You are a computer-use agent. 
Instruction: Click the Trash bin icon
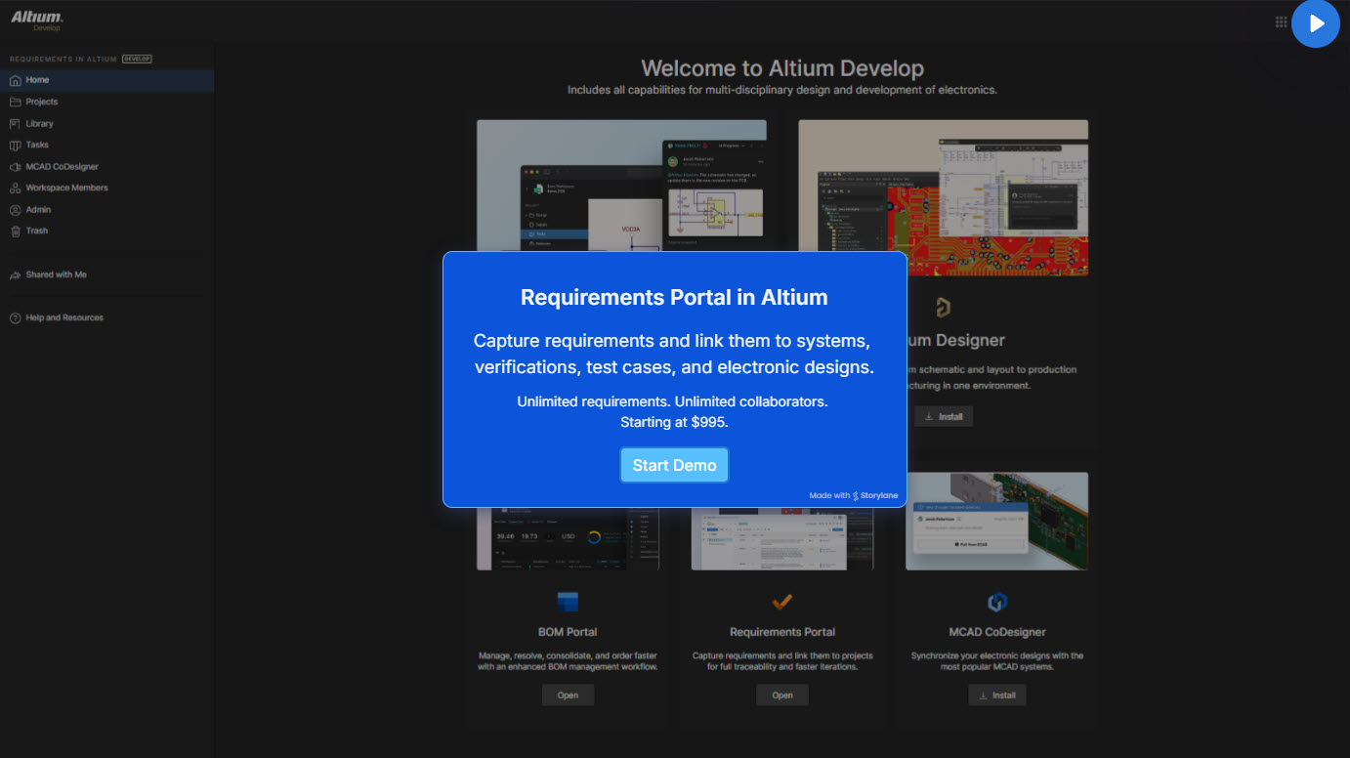tap(16, 232)
